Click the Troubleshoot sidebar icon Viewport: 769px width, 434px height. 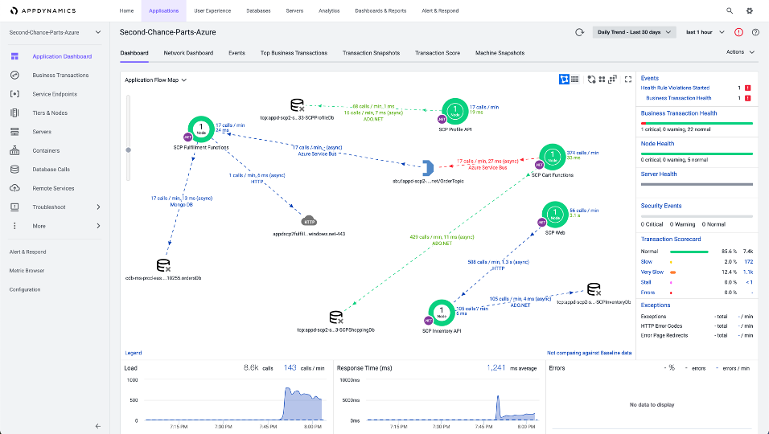pos(14,207)
